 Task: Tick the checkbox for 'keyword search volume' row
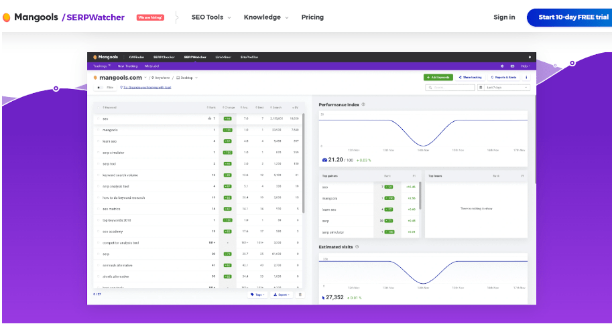(x=99, y=175)
